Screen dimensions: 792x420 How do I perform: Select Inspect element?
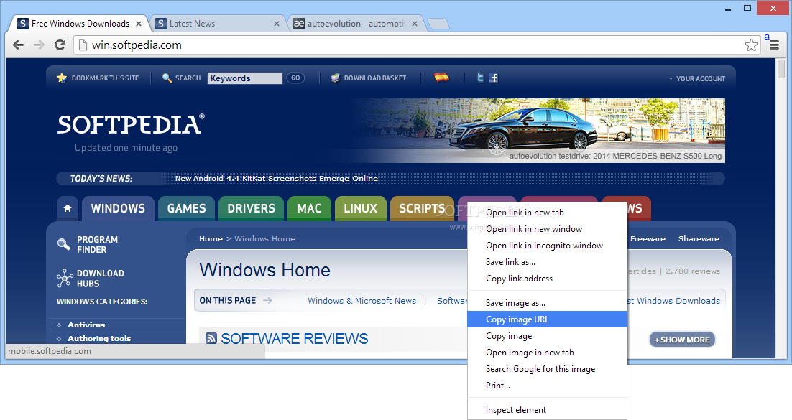click(547, 410)
